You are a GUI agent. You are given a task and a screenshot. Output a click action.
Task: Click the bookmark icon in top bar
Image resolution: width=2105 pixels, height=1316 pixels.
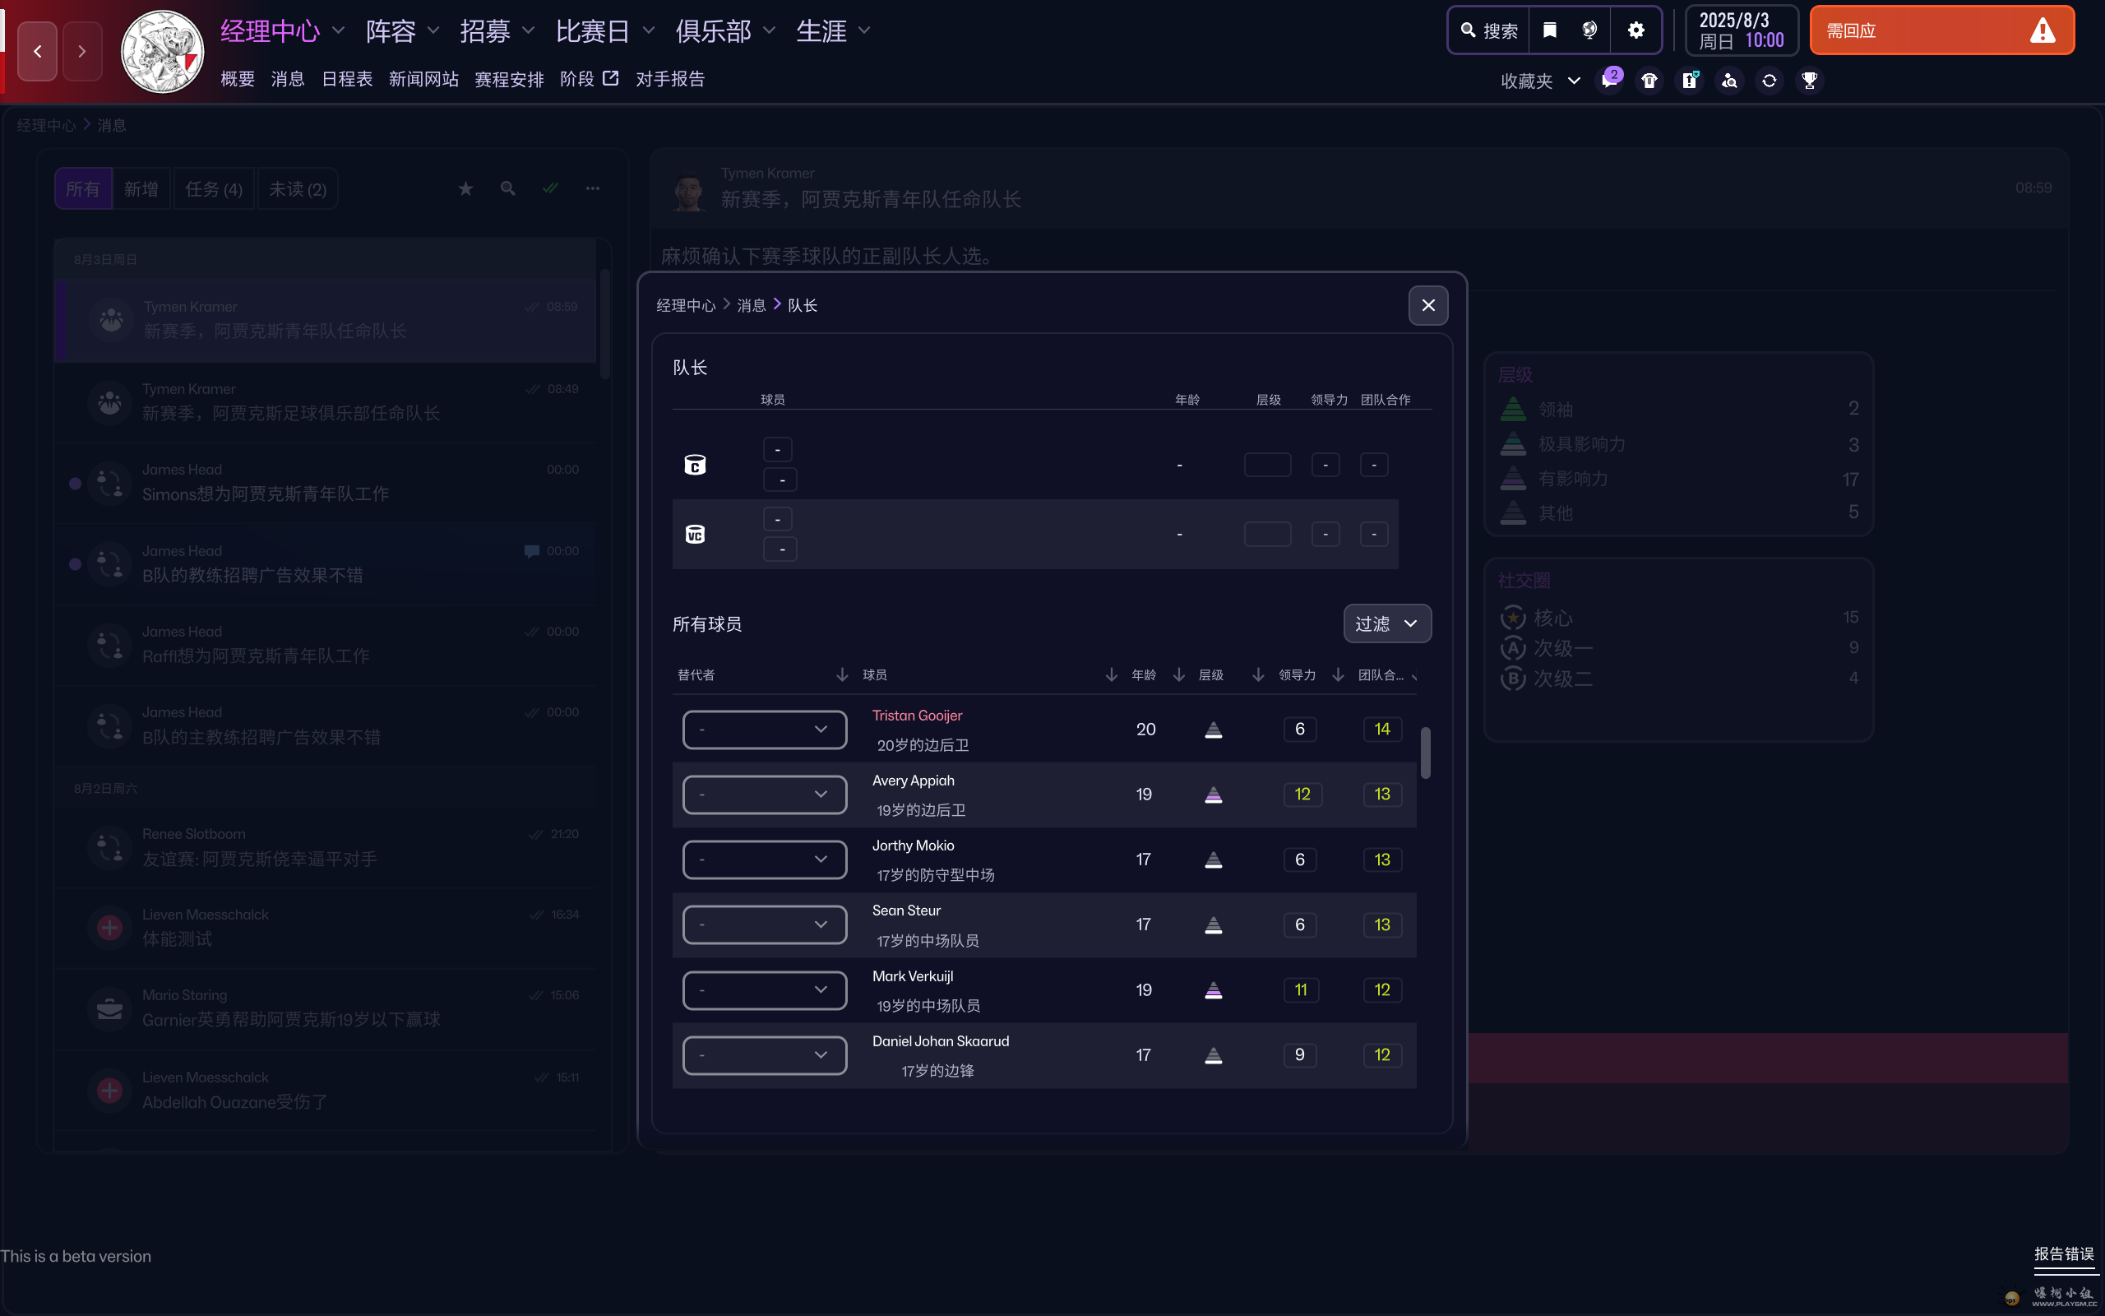pyautogui.click(x=1549, y=30)
